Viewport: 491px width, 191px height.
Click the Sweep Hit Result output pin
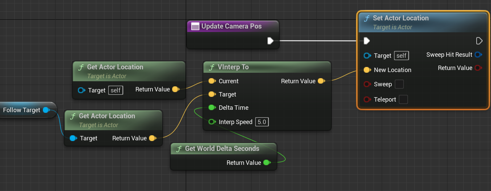point(478,55)
